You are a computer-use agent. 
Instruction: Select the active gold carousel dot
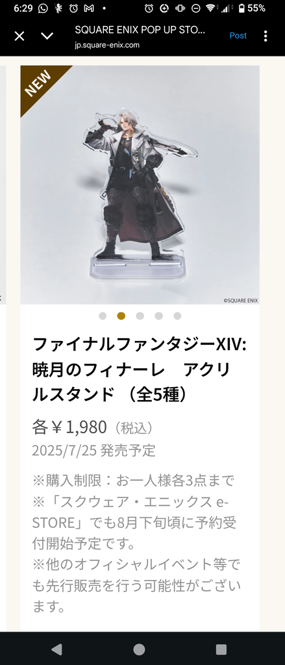(x=121, y=316)
